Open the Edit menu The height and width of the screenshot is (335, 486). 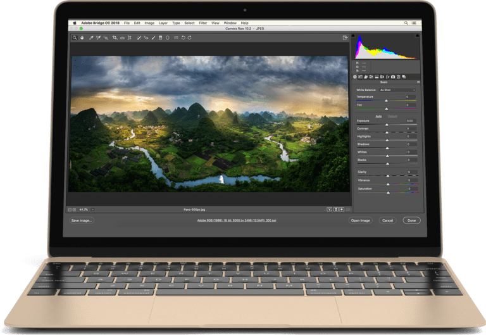pos(137,23)
